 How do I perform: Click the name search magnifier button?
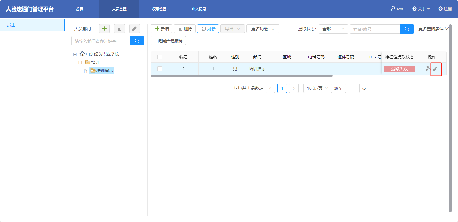tap(407, 29)
